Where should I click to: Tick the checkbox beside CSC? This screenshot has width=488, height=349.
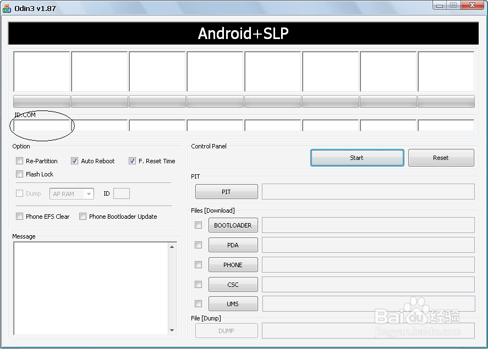pos(199,285)
